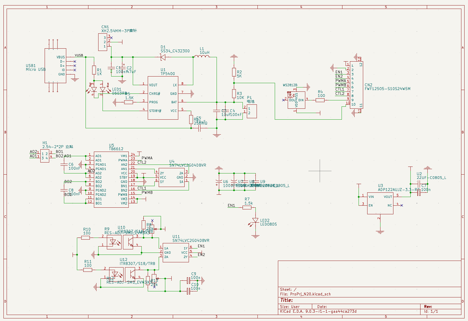Click the U4 SN74LVC2G04DBVR inverter
468x321 pixels.
pyautogui.click(x=172, y=177)
